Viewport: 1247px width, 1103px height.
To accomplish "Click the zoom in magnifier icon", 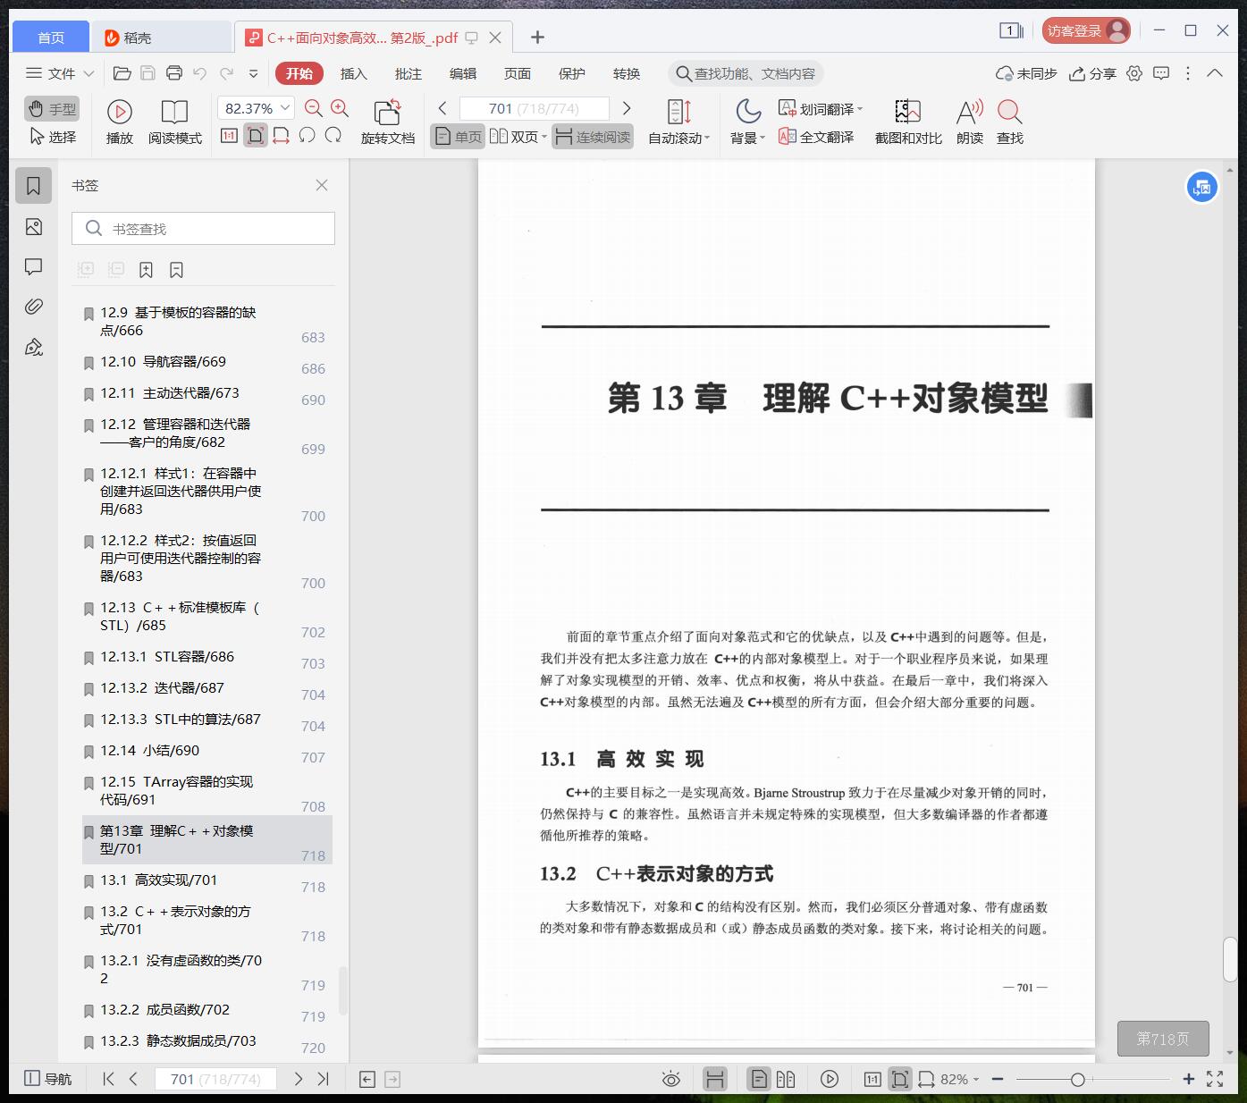I will tap(340, 108).
